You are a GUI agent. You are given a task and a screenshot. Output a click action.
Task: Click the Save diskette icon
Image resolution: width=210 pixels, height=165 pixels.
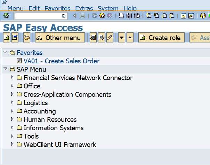[x=82, y=16]
